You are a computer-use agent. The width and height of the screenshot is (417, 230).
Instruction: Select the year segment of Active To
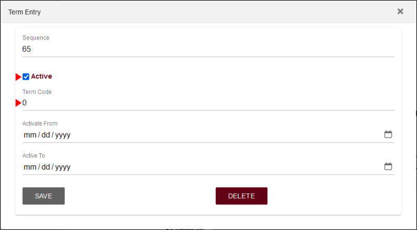tap(63, 167)
